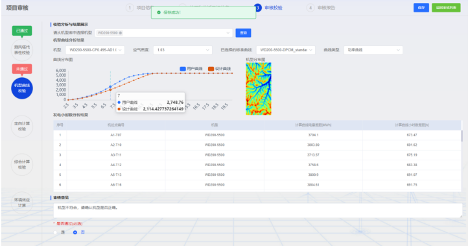The height and width of the screenshot is (246, 470).
Task: Toggle the 设计曲线 legend swatch
Action: click(x=211, y=69)
